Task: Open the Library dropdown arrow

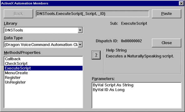Action: (80, 30)
